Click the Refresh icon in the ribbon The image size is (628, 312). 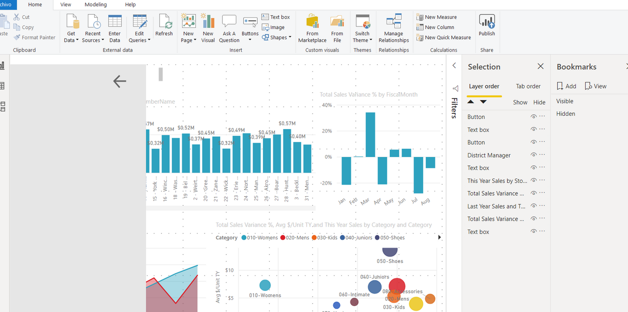pyautogui.click(x=164, y=26)
